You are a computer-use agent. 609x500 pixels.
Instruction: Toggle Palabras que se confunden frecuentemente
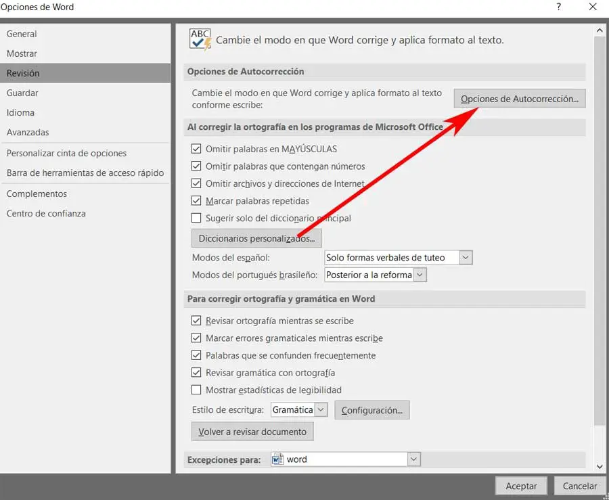click(196, 355)
